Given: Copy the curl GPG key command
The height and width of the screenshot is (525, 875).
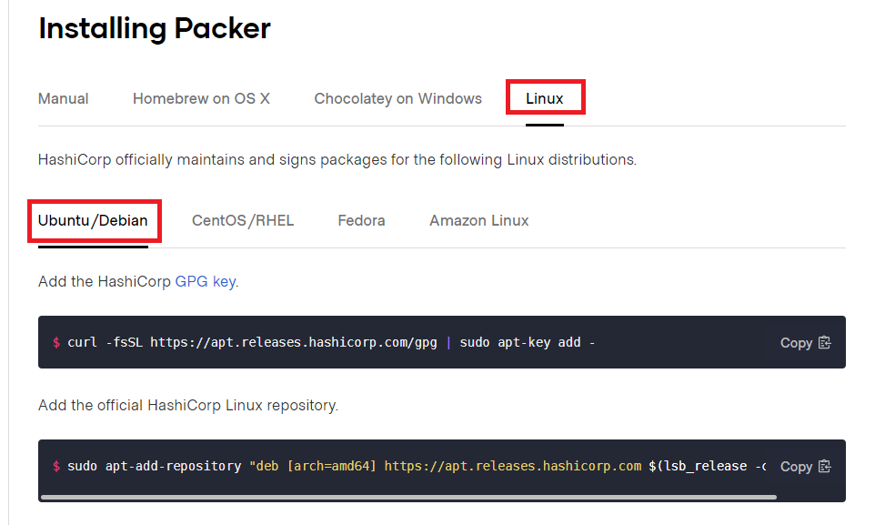Looking at the screenshot, I should tap(805, 343).
